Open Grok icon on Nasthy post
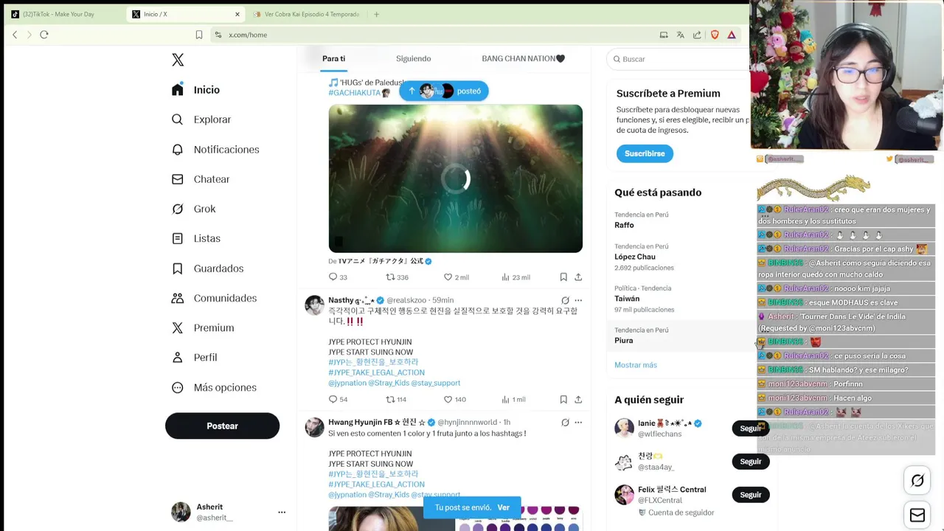Screen dimensions: 944x531 point(565,300)
